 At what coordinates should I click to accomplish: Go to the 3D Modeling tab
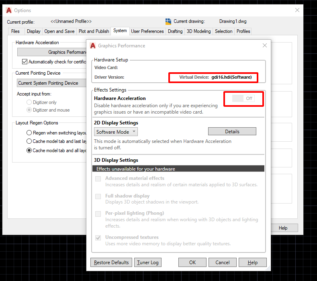(x=198, y=31)
